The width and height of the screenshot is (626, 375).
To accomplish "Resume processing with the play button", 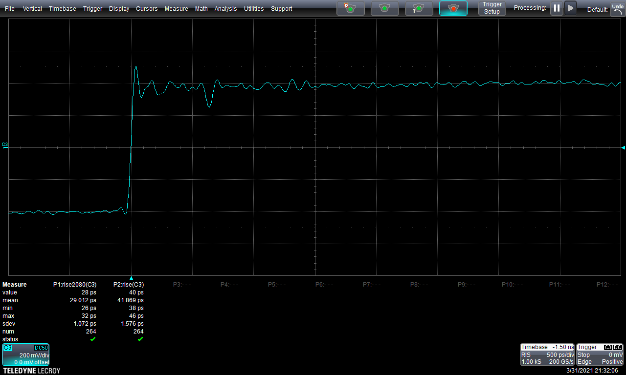I will tap(570, 8).
